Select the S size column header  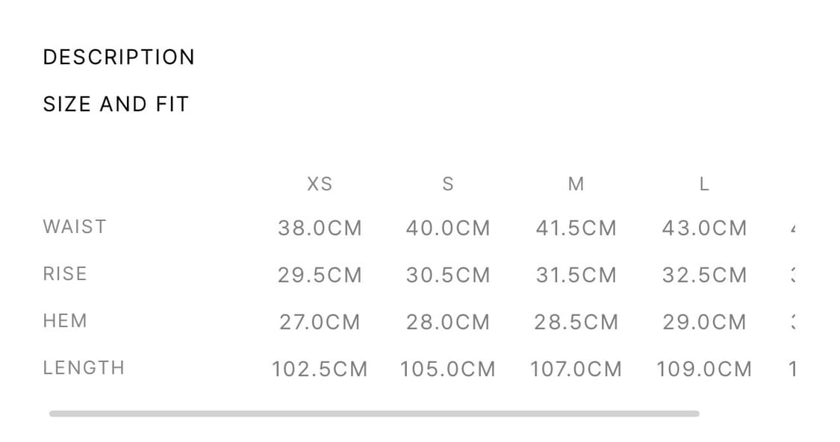click(448, 184)
